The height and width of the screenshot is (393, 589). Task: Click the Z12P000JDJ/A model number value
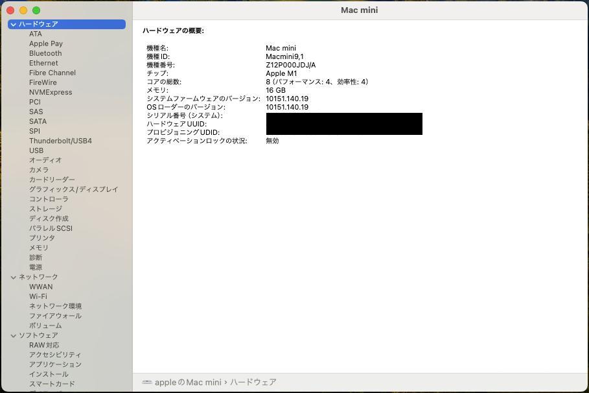tap(291, 65)
